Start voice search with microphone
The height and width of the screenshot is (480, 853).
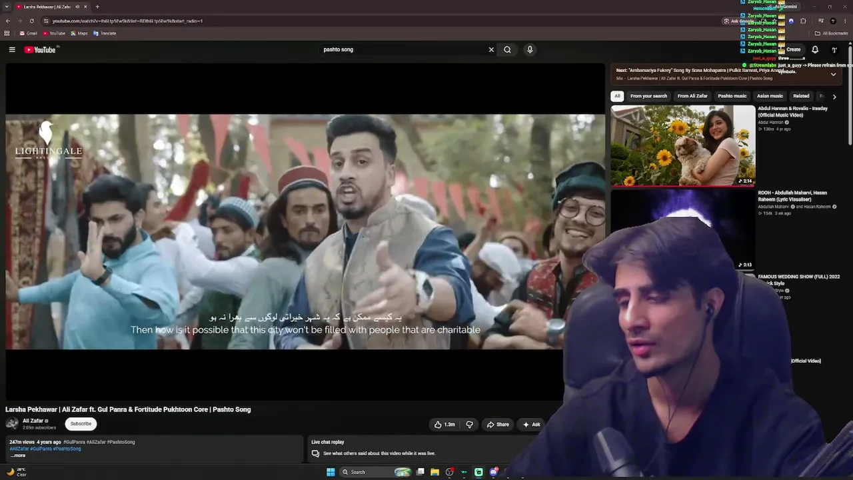(x=530, y=49)
